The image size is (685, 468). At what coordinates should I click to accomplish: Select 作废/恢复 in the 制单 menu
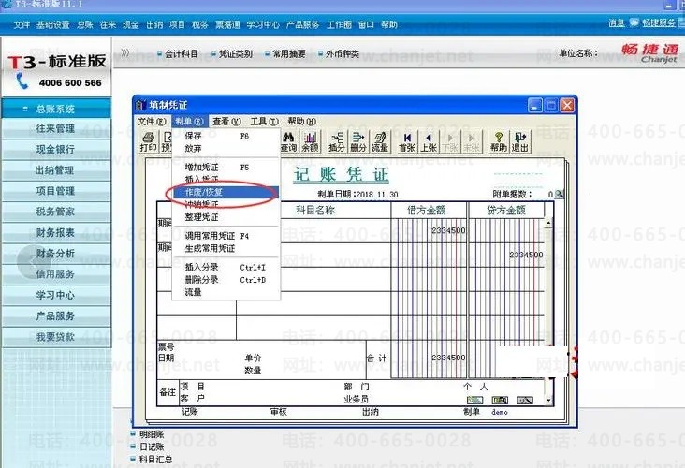click(226, 192)
